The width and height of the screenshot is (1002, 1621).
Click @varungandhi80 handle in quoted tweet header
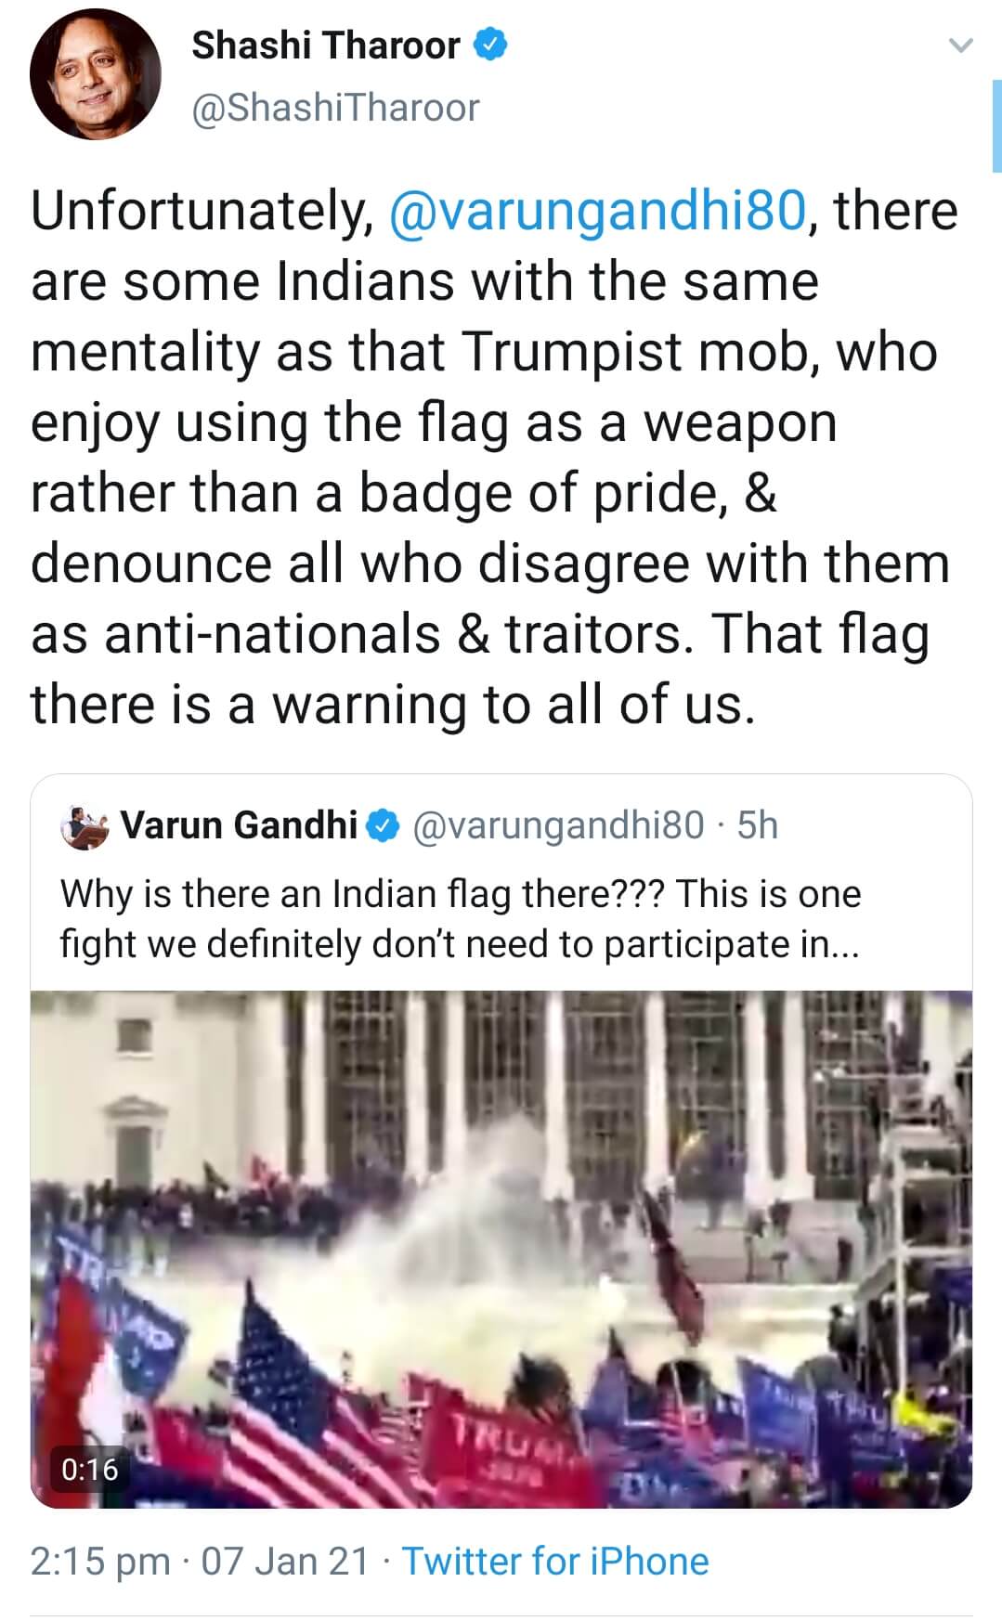coord(557,824)
